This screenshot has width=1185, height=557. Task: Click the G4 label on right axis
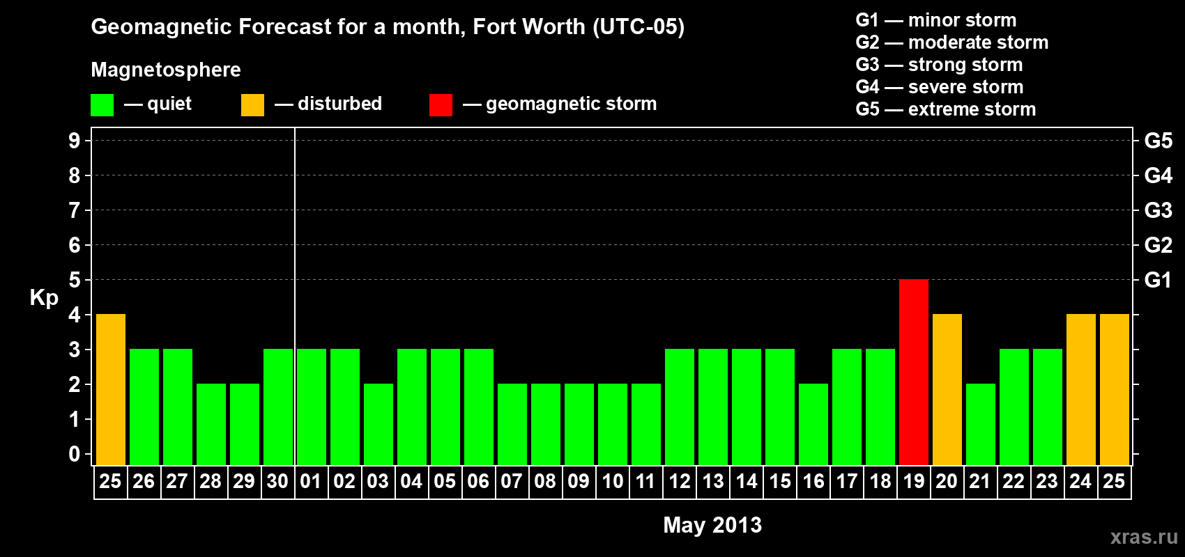(1159, 175)
